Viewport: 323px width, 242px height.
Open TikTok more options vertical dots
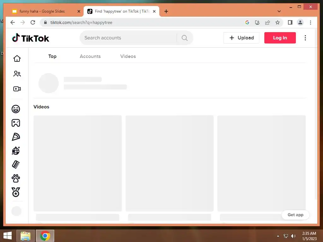click(305, 38)
